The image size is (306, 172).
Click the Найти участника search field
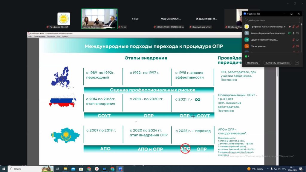pyautogui.click(x=272, y=20)
